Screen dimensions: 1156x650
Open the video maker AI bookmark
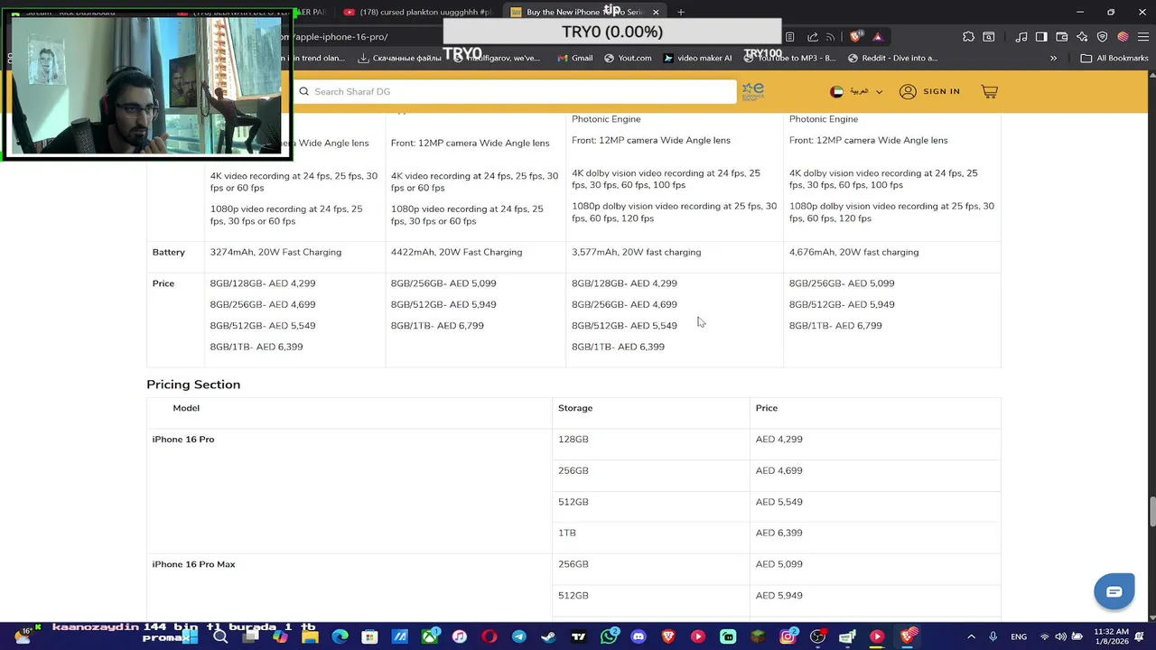[x=697, y=58]
